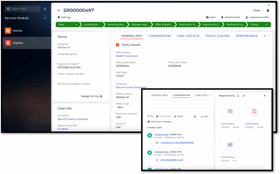Refresh the Attachments panel list

[243, 96]
